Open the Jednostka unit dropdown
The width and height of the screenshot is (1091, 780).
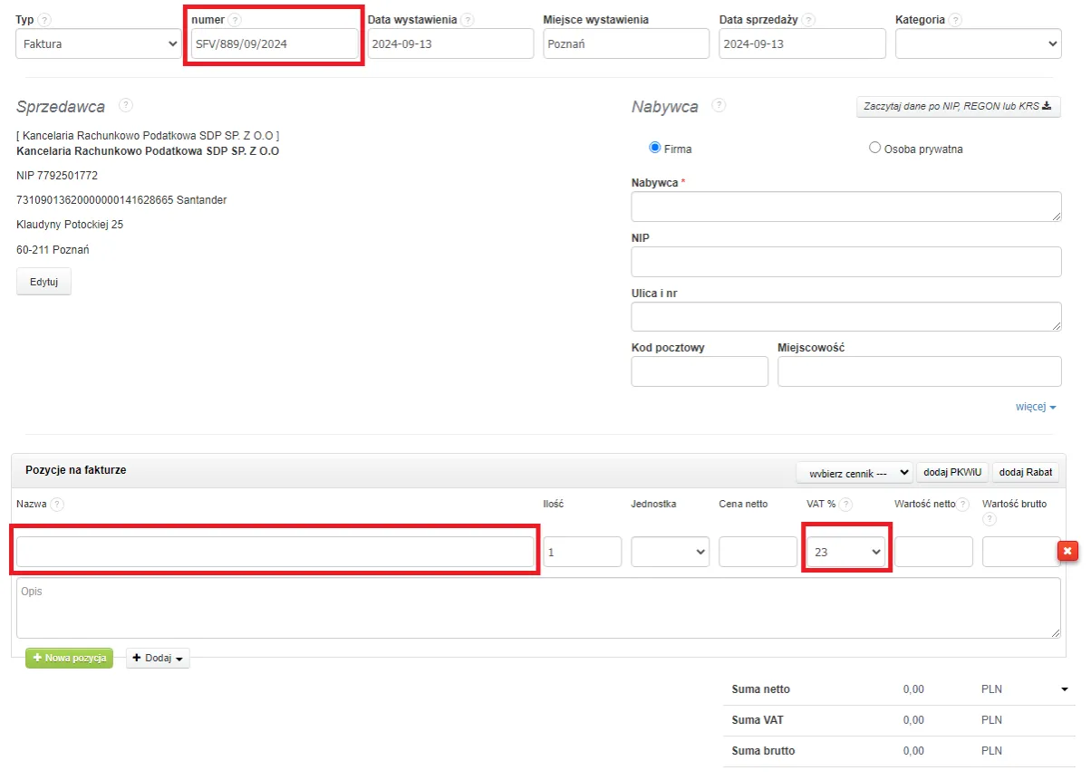pyautogui.click(x=671, y=552)
